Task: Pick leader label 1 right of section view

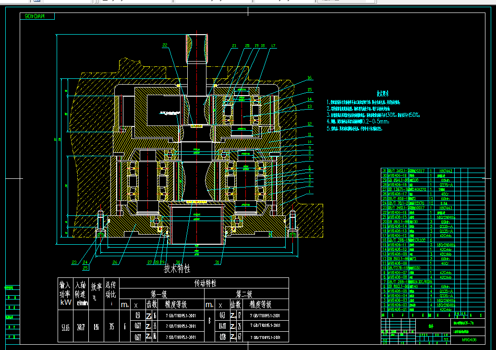Action: click(x=310, y=191)
